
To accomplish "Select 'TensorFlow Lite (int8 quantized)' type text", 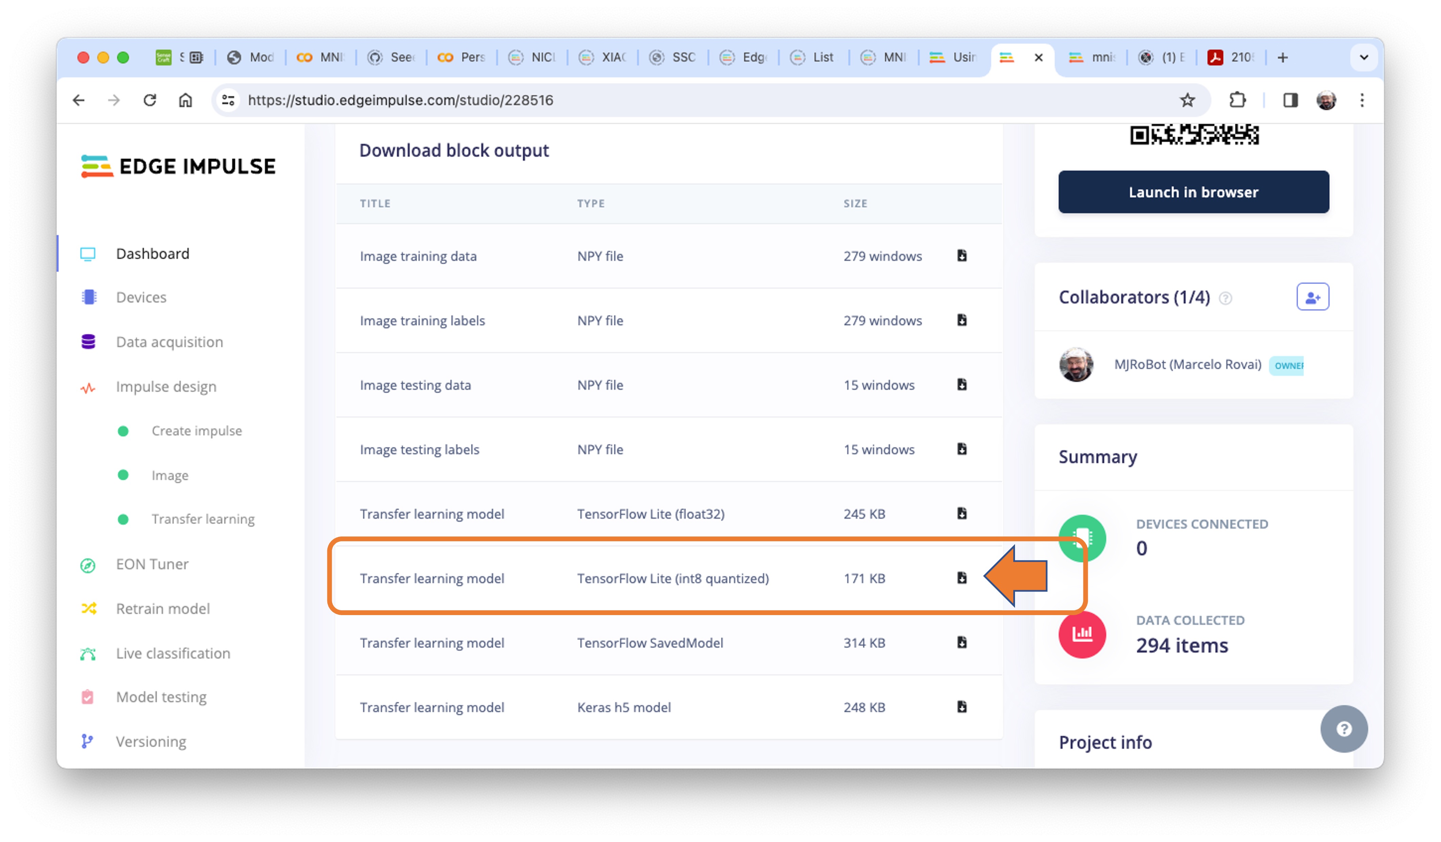I will (673, 578).
